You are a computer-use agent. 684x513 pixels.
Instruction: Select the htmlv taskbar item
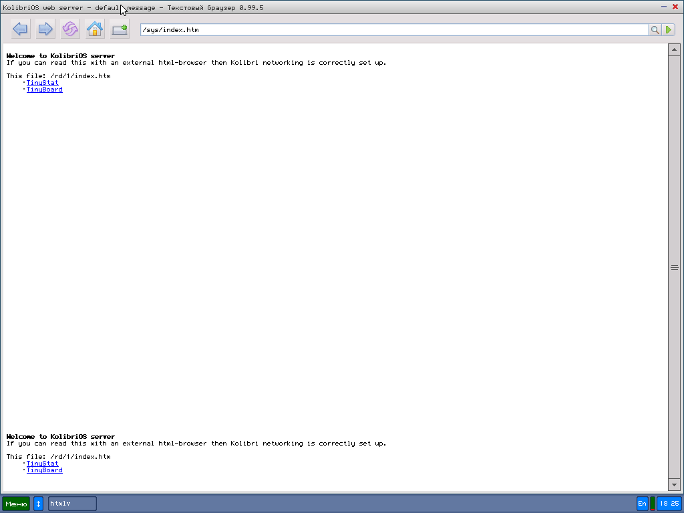(72, 504)
